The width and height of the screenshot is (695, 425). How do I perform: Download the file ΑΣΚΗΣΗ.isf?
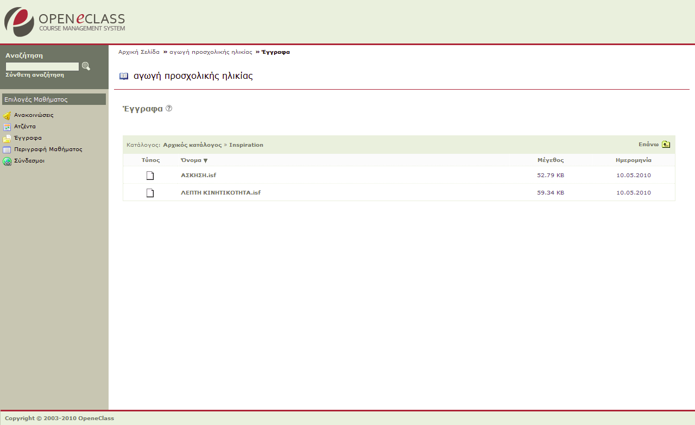click(x=198, y=176)
